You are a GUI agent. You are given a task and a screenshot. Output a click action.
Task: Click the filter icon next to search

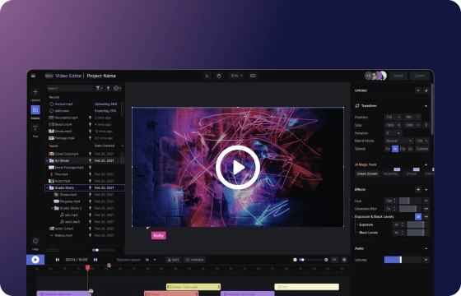pos(99,88)
